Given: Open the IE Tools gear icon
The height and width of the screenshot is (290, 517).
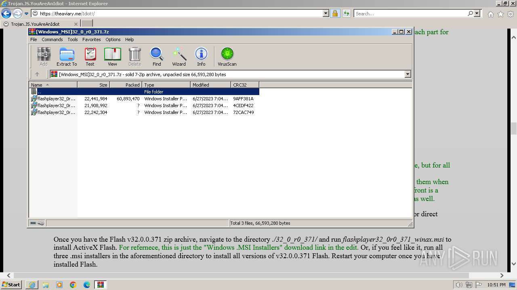Looking at the screenshot, I should (511, 14).
